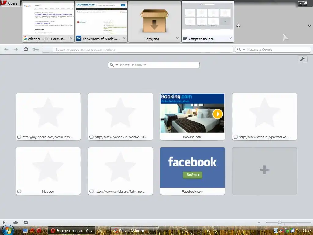The width and height of the screenshot is (313, 235).
Task: Expand the tab bar dropdown arrow
Action: click(x=309, y=26)
